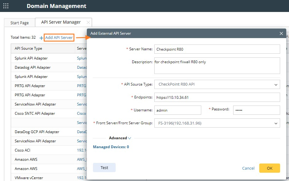This screenshot has width=289, height=181.
Task: Click into the Description text area
Action: [217, 66]
